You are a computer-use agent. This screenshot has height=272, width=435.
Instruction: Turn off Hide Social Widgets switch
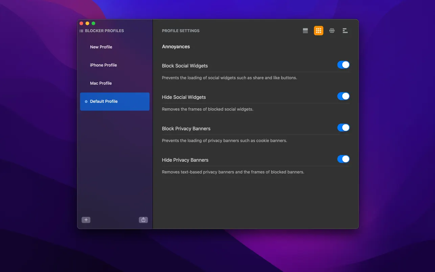(343, 96)
